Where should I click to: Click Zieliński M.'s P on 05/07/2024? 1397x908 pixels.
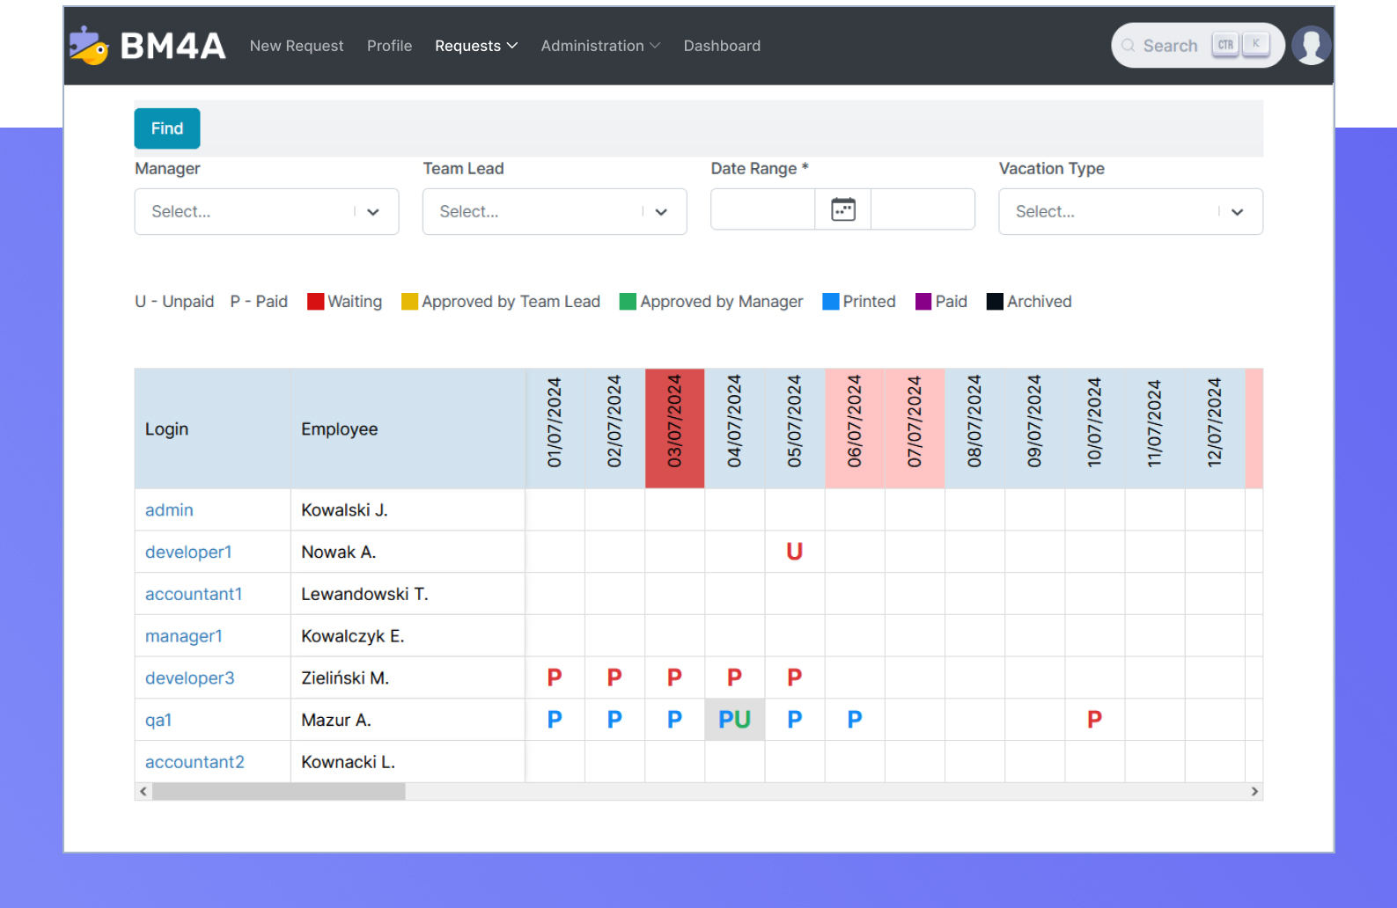tap(794, 677)
